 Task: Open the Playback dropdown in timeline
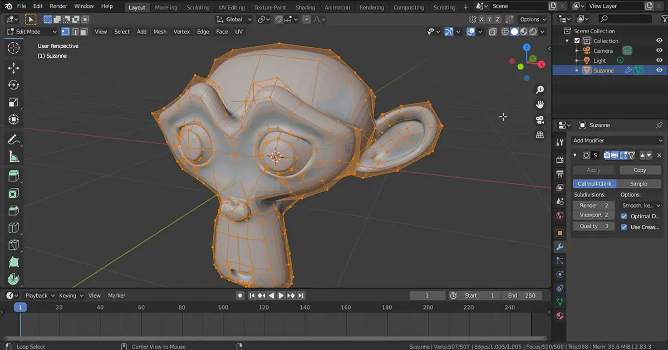(40, 296)
